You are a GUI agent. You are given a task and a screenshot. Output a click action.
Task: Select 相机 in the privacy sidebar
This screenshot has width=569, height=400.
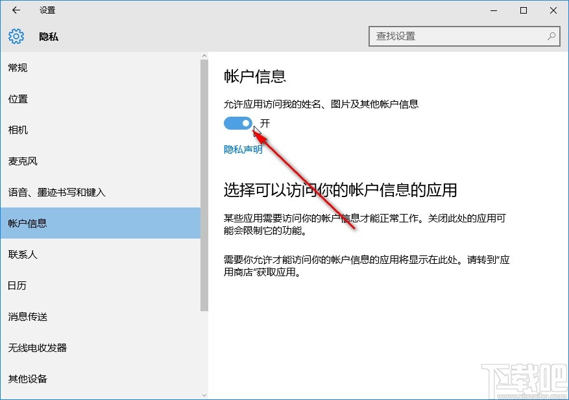click(x=17, y=130)
